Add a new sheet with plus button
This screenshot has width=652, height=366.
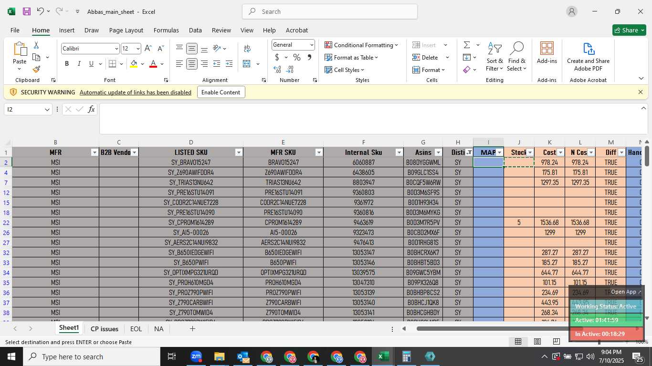point(192,329)
